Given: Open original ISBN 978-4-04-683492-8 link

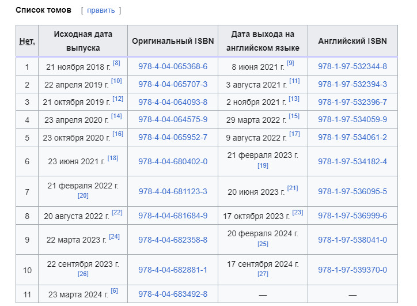Looking at the screenshot, I should pos(173,294).
